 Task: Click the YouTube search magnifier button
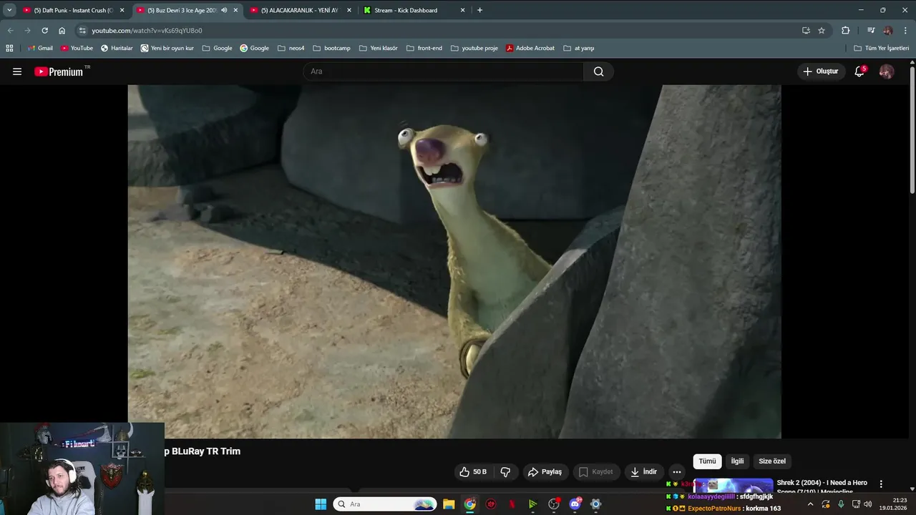pyautogui.click(x=598, y=72)
